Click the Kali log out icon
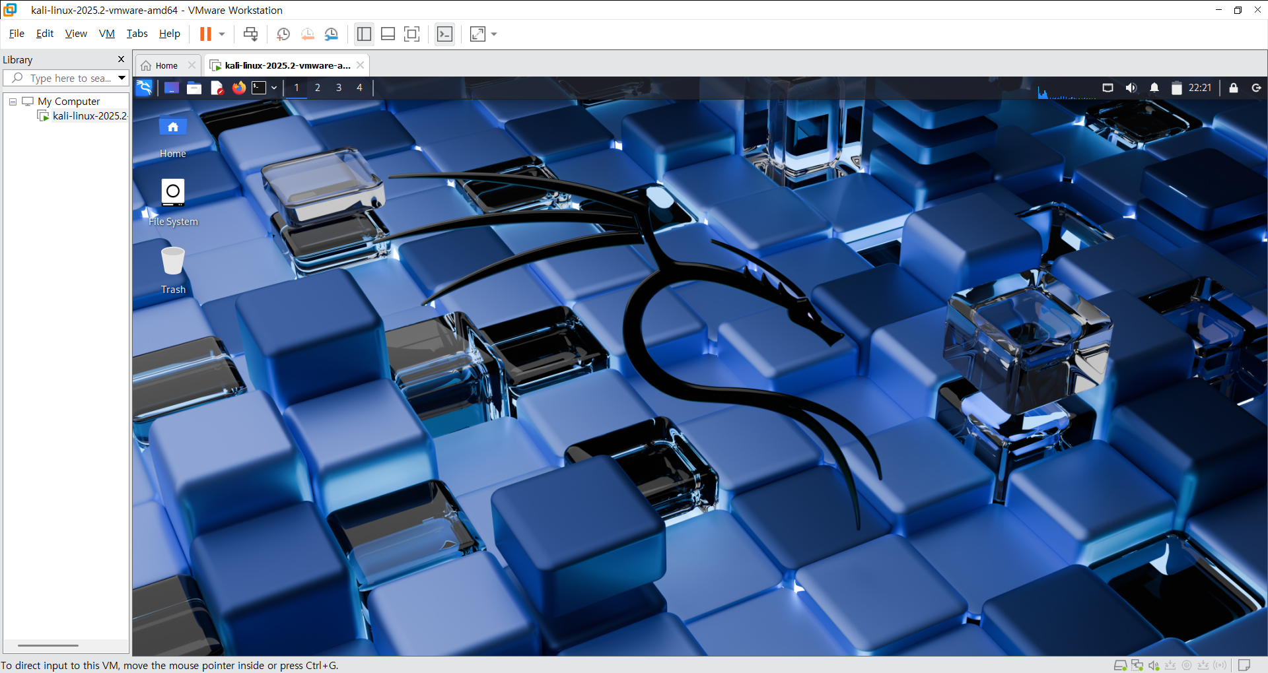The height and width of the screenshot is (673, 1268). 1256,88
